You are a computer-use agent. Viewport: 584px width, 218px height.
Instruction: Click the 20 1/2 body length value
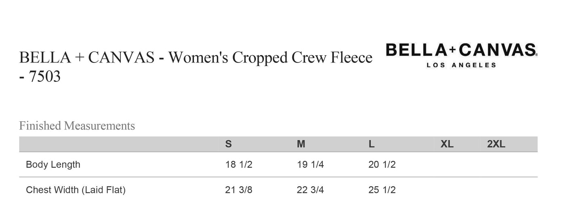pyautogui.click(x=382, y=164)
